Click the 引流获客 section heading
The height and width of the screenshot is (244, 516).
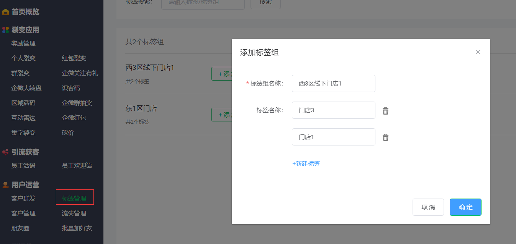click(x=25, y=152)
